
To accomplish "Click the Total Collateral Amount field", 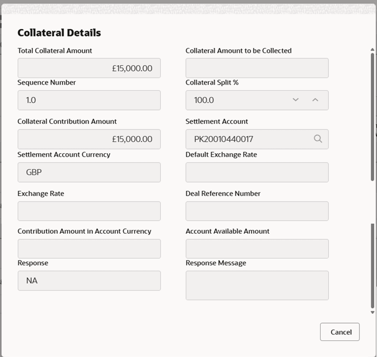I will pos(89,68).
